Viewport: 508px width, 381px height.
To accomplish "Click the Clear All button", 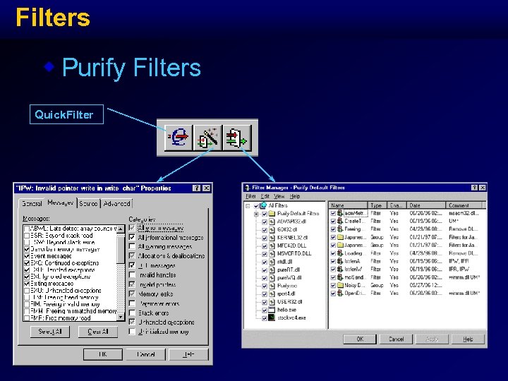I will [98, 332].
